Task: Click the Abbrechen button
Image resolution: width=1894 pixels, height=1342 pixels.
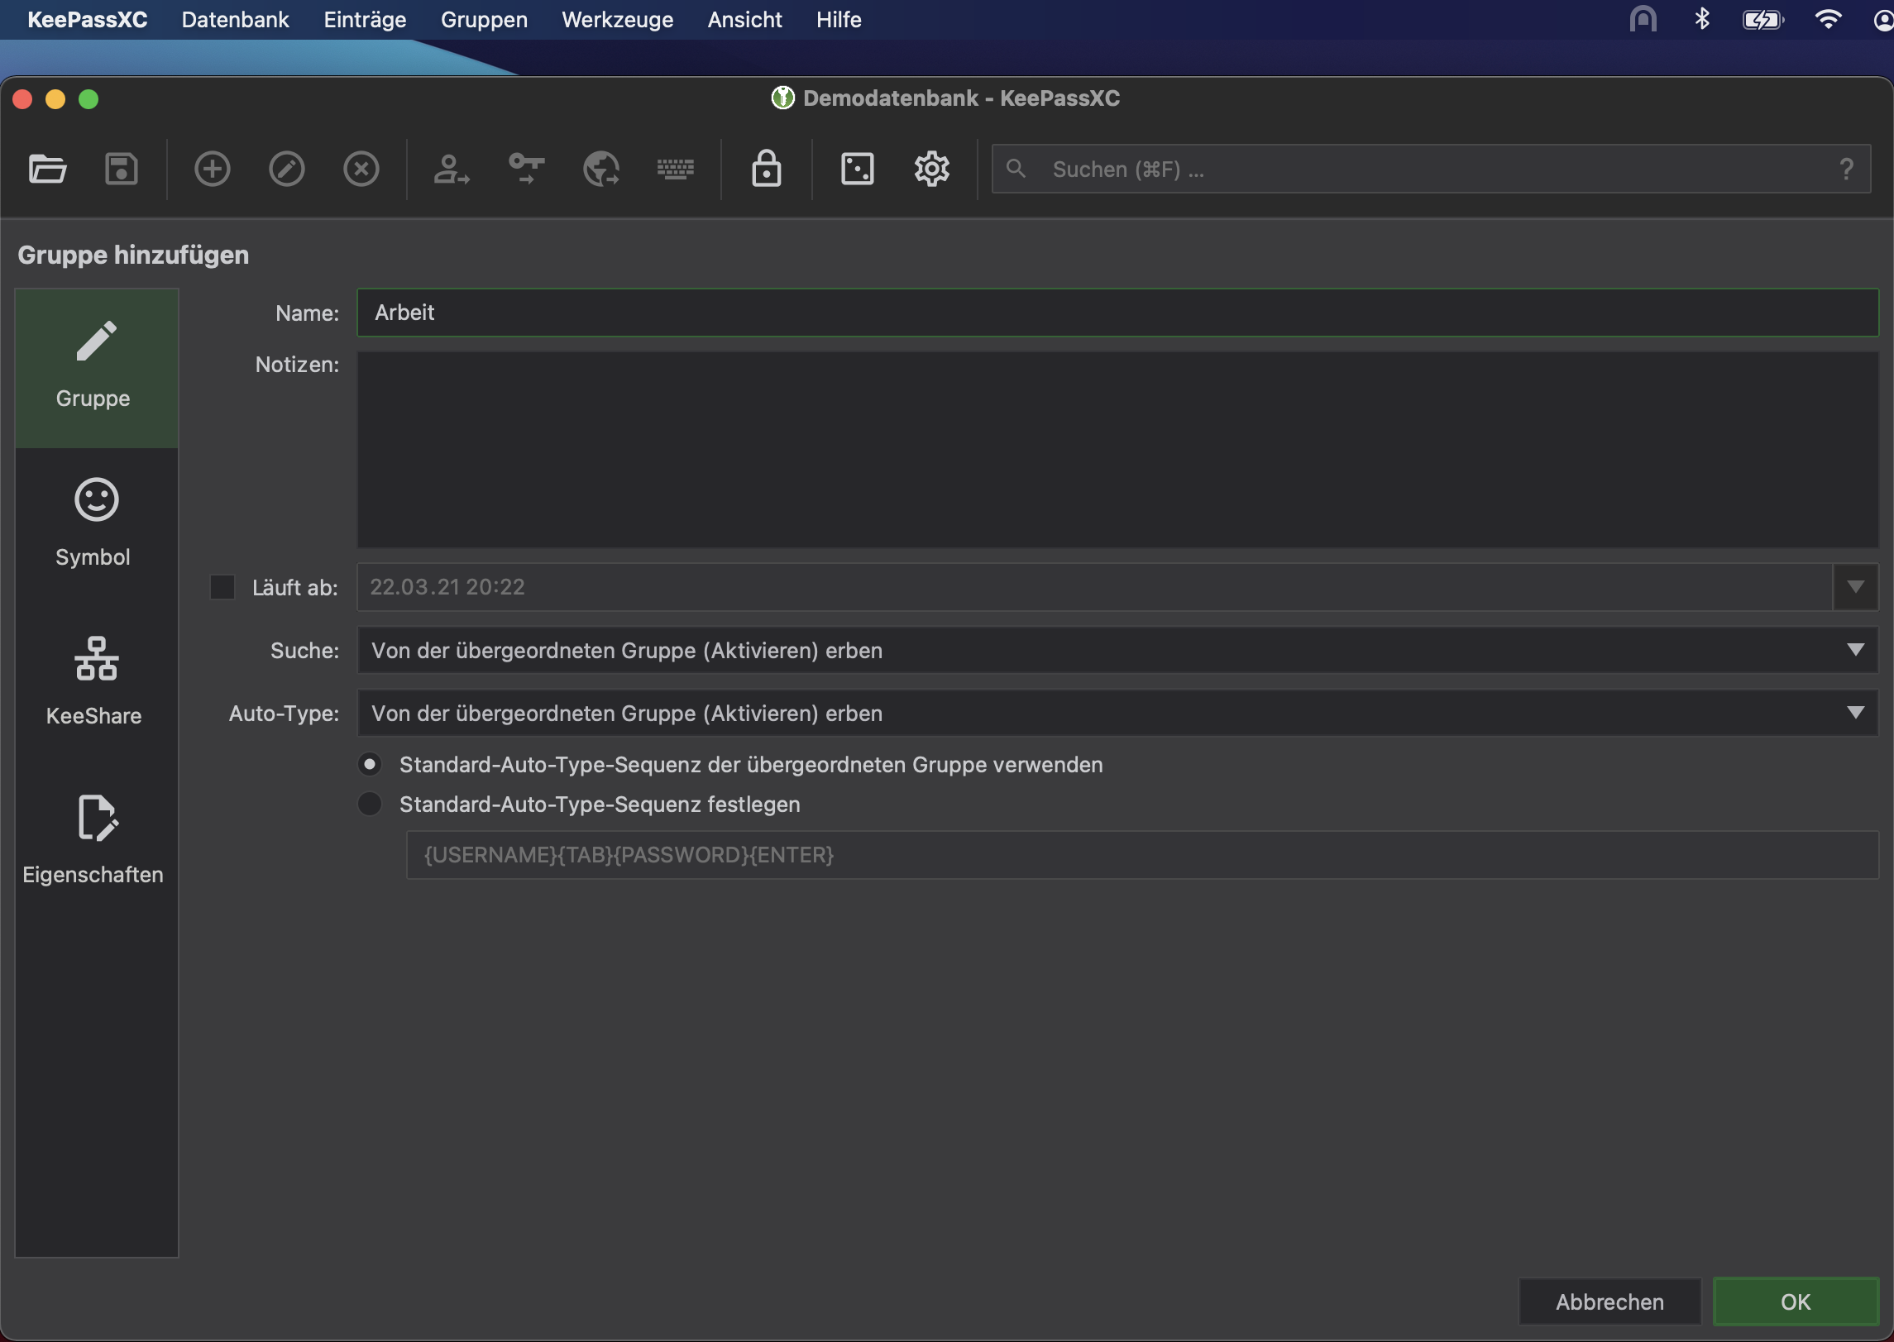Action: (x=1609, y=1301)
